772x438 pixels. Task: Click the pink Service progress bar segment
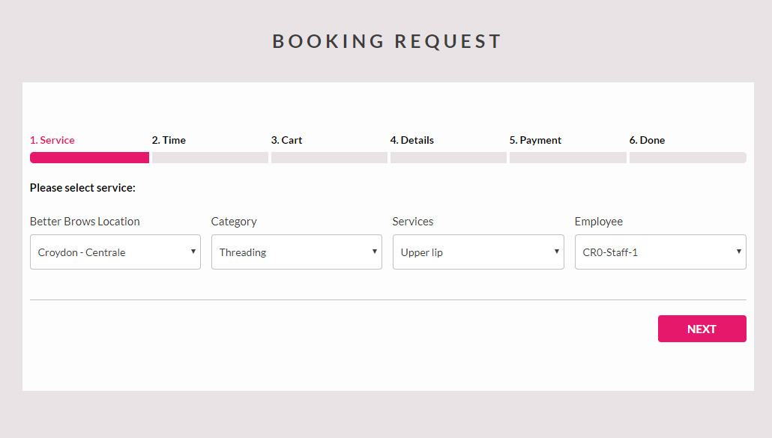(90, 157)
